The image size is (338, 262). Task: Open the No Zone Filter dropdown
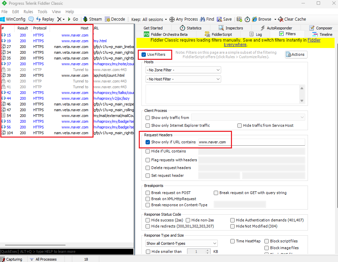pos(183,70)
